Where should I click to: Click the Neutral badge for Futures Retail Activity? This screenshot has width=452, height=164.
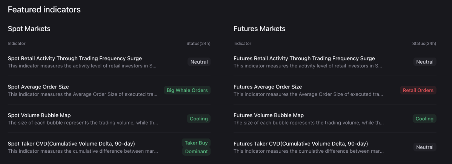pyautogui.click(x=425, y=62)
